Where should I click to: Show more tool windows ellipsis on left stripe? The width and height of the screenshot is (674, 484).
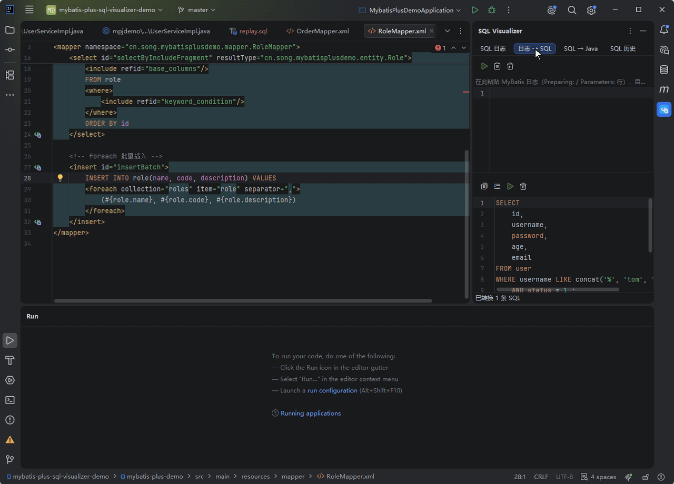(10, 95)
